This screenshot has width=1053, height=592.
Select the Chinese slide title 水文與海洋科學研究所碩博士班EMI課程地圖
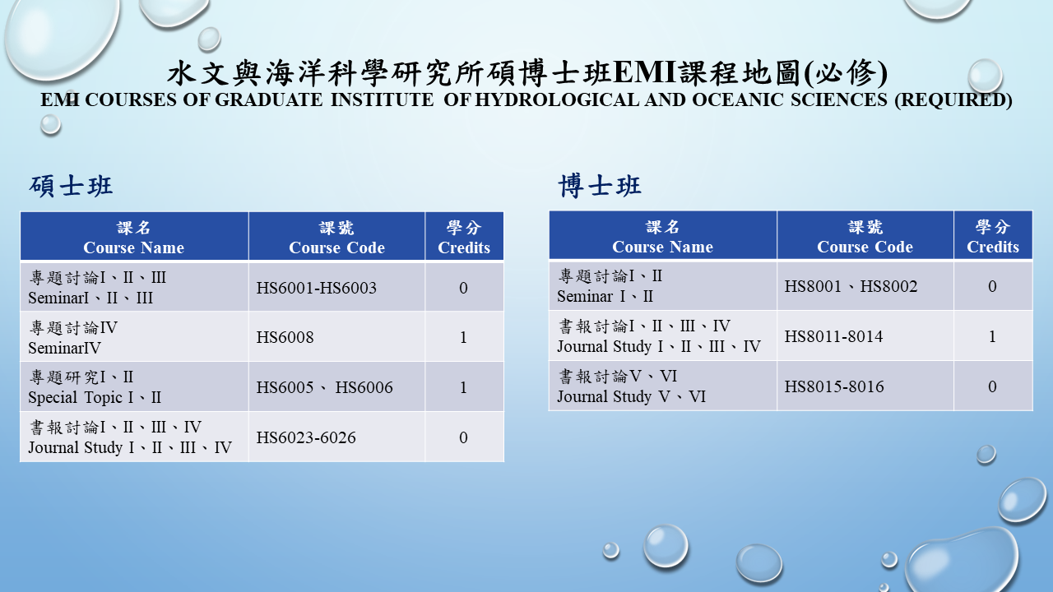pos(527,73)
